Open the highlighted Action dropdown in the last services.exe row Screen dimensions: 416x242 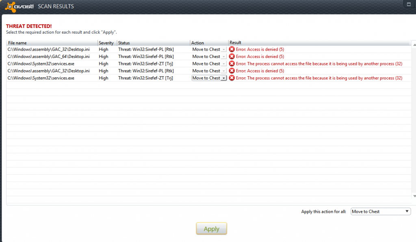tap(224, 78)
